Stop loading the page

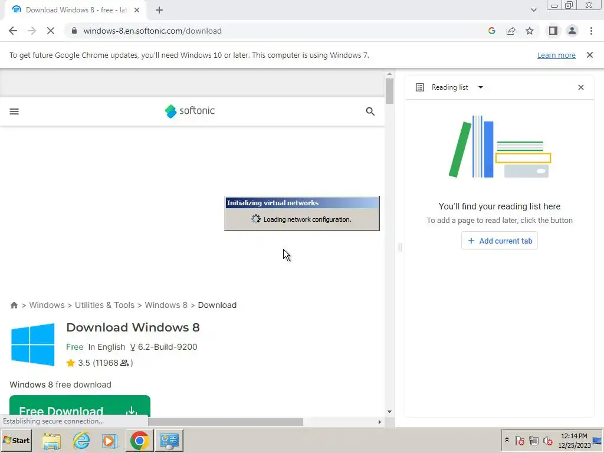click(51, 31)
